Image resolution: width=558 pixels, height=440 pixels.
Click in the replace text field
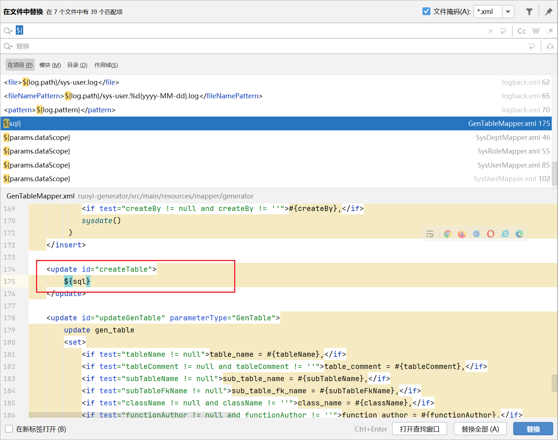tap(270, 46)
